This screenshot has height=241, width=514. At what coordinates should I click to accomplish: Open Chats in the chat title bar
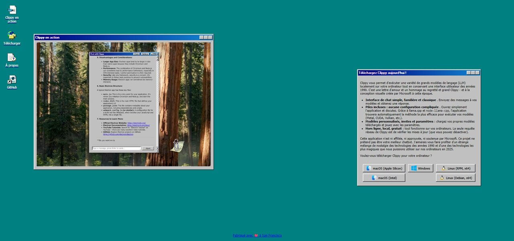137,54
